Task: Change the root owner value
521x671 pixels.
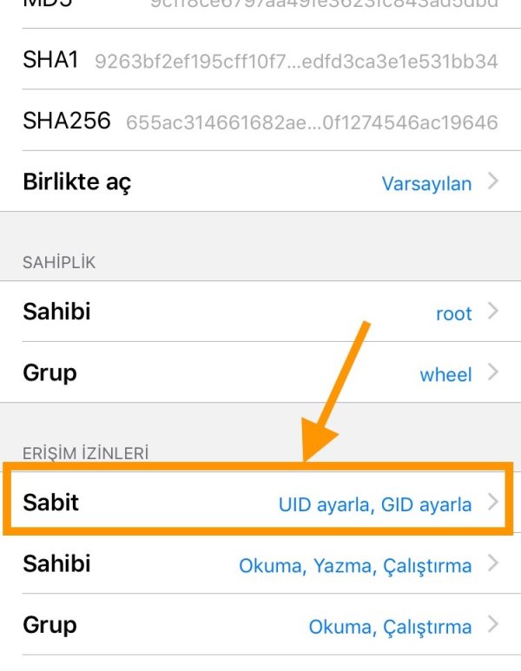Action: tap(454, 313)
